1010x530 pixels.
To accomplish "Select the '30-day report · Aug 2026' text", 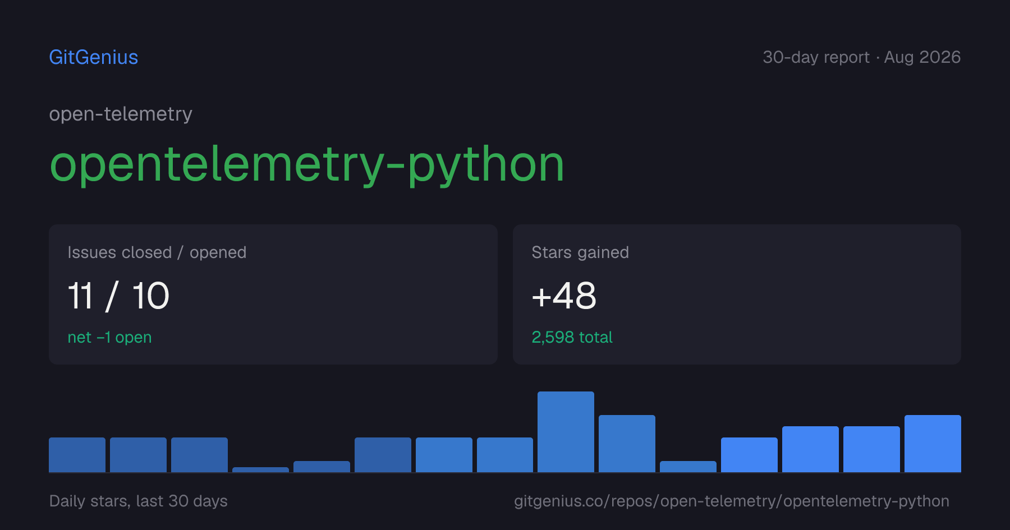I will click(861, 57).
